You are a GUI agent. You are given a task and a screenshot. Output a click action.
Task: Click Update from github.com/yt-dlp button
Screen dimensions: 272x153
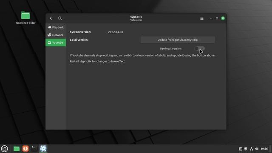tap(178, 40)
